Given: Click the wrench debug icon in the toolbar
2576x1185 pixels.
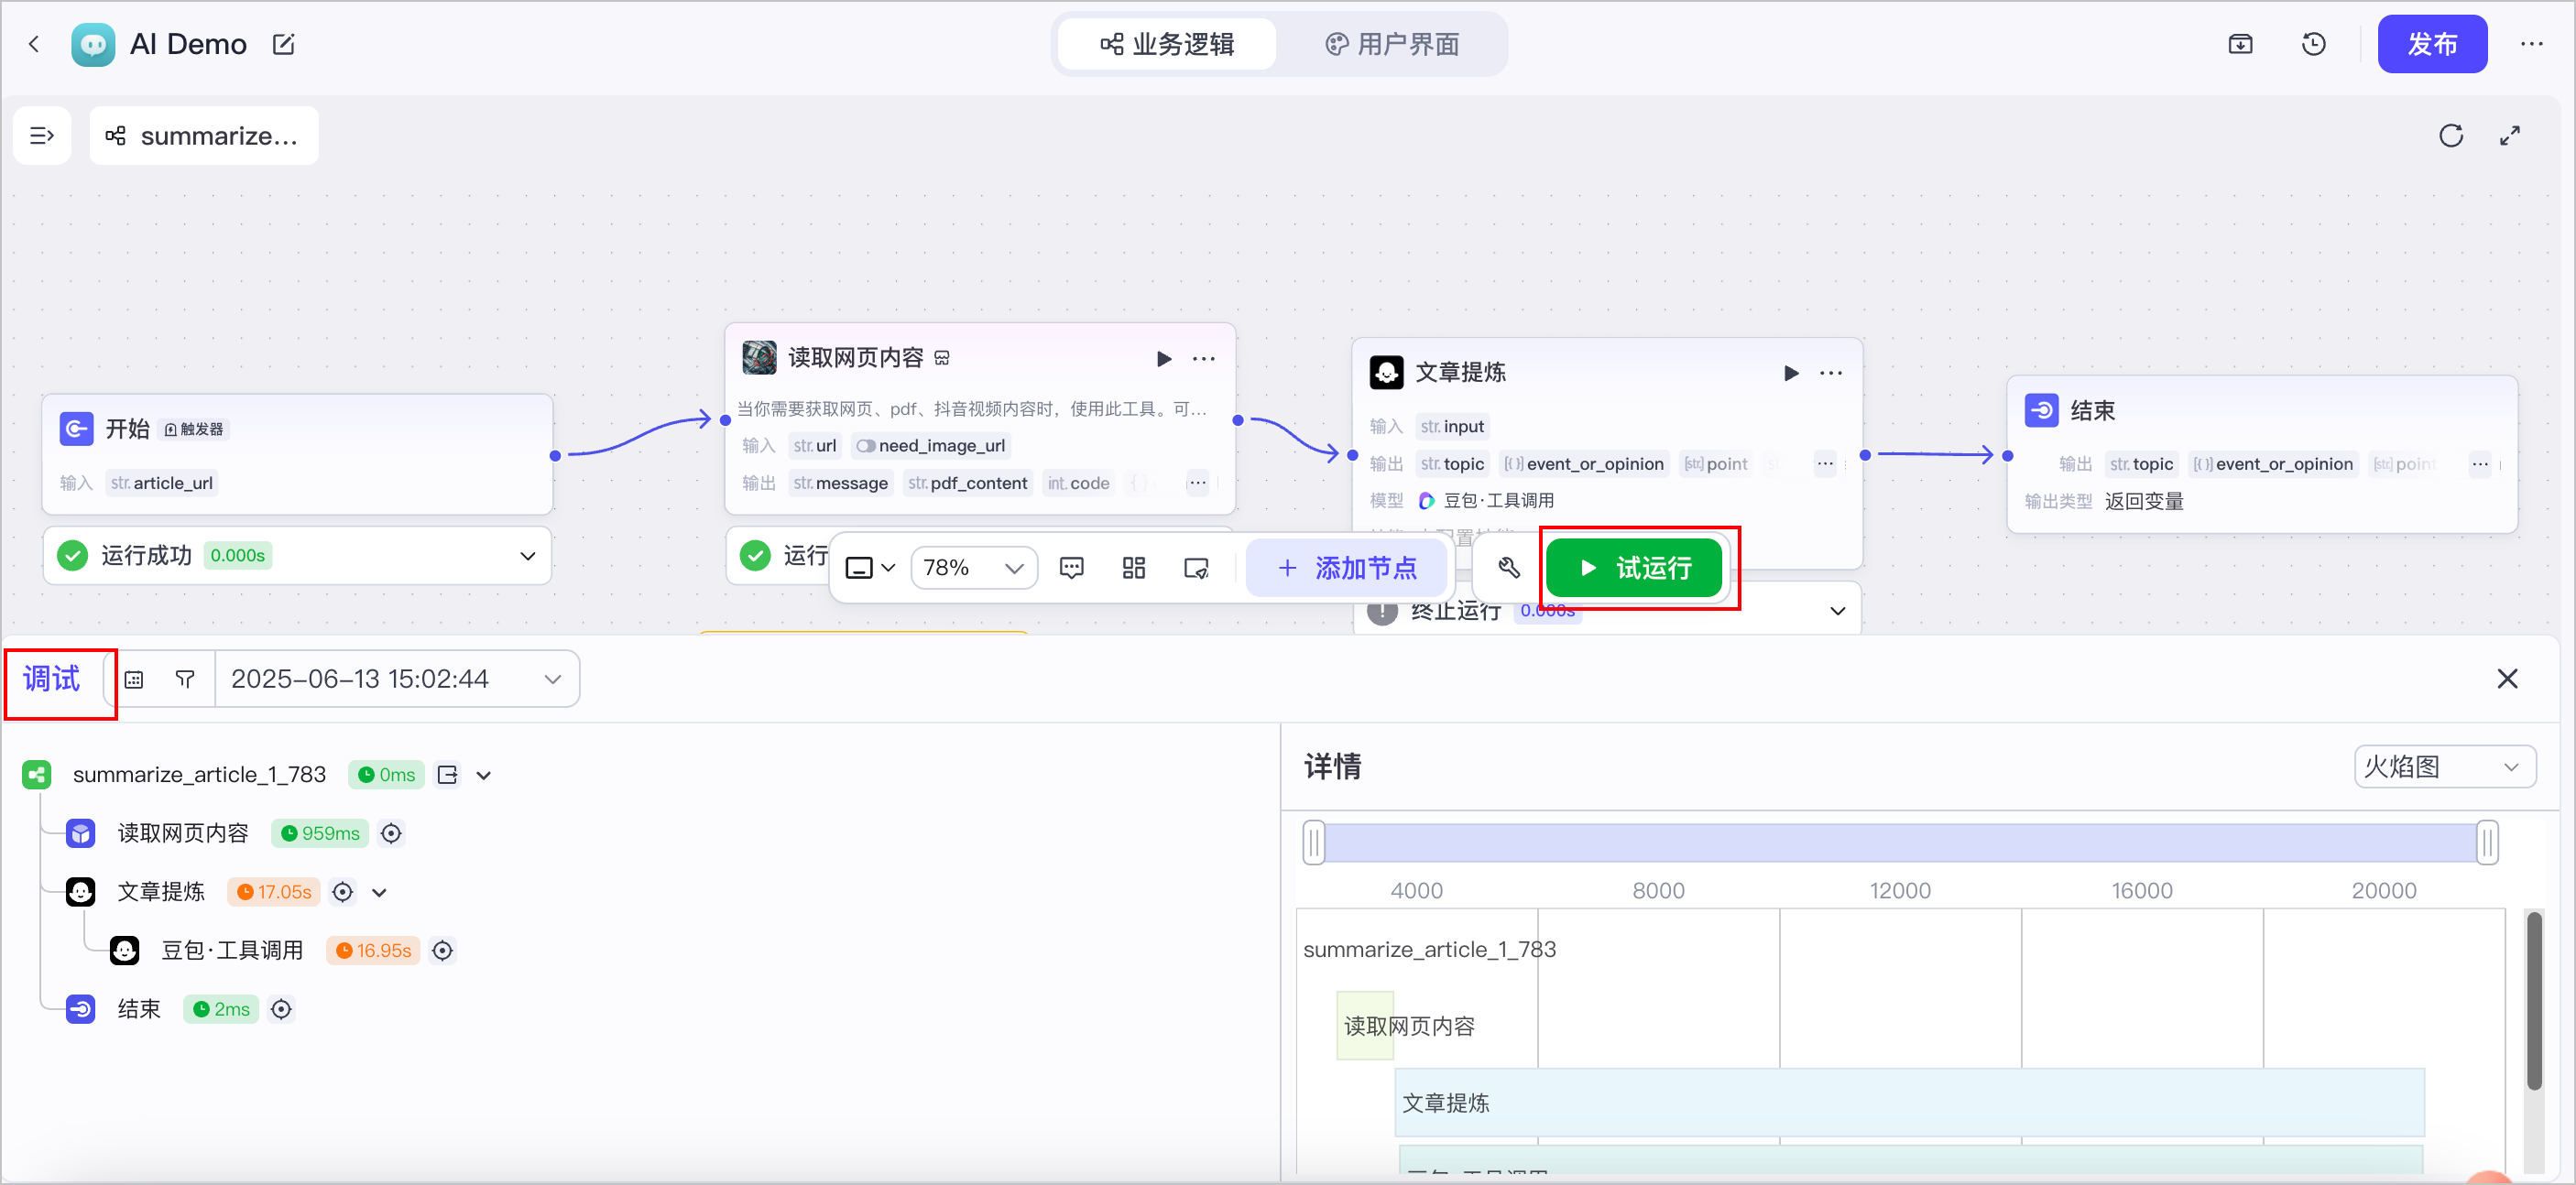Looking at the screenshot, I should (x=1509, y=568).
